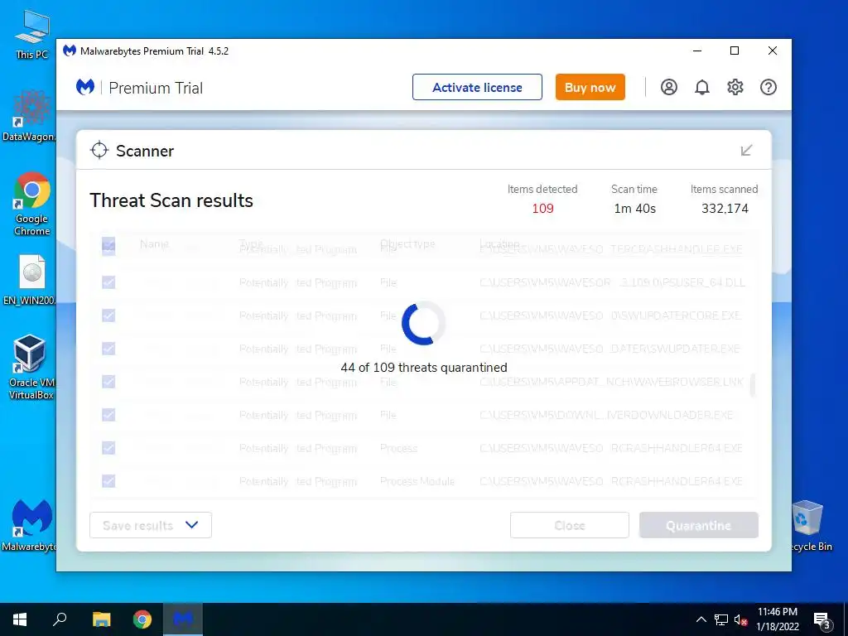The width and height of the screenshot is (848, 636).
Task: Open the account profile icon
Action: (x=669, y=87)
